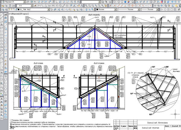Select the Cone solid tool
The width and height of the screenshot is (181, 130).
point(6,85)
